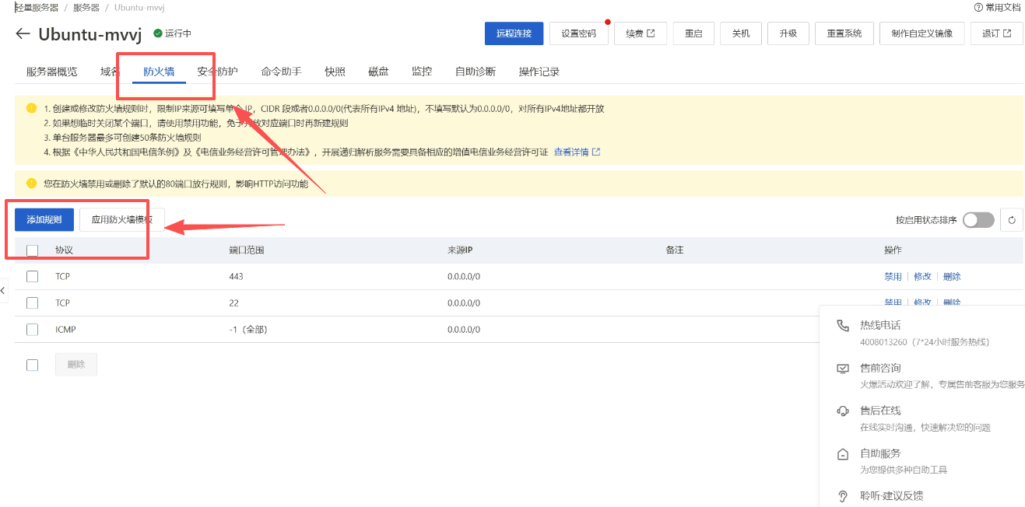Click the 售后在线 headset icon

(x=842, y=411)
